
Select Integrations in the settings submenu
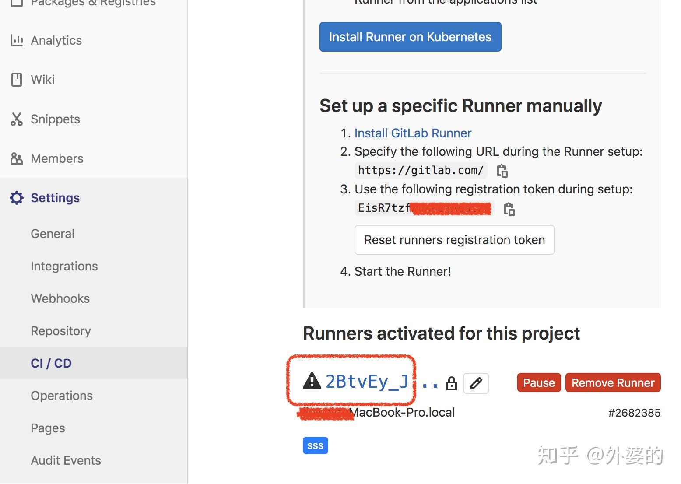point(64,266)
